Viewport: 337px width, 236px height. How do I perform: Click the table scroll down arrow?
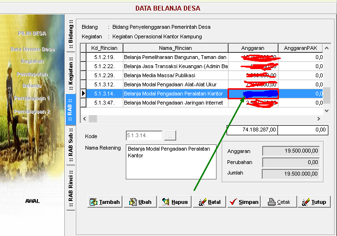pos(327,111)
